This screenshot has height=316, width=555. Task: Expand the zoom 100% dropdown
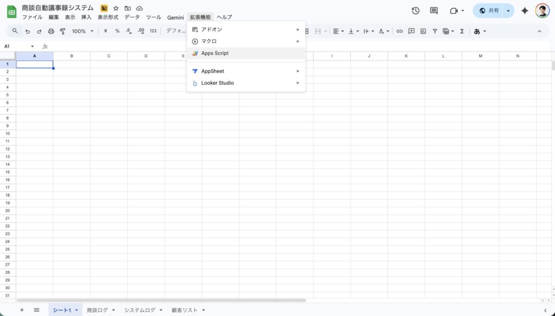[x=83, y=31]
